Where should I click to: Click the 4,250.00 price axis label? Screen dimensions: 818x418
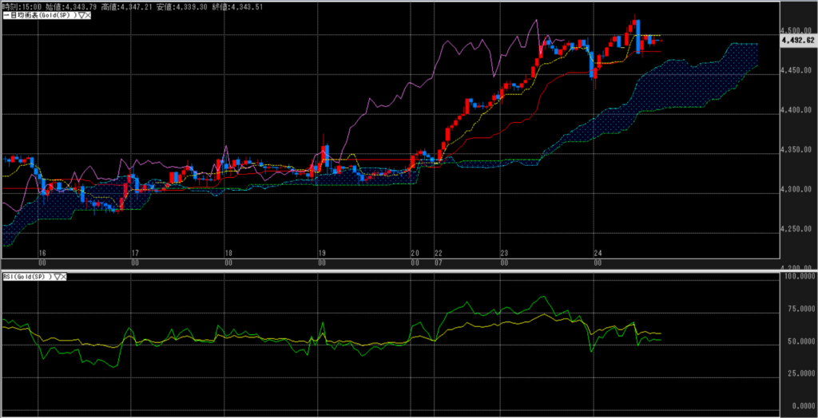(796, 230)
